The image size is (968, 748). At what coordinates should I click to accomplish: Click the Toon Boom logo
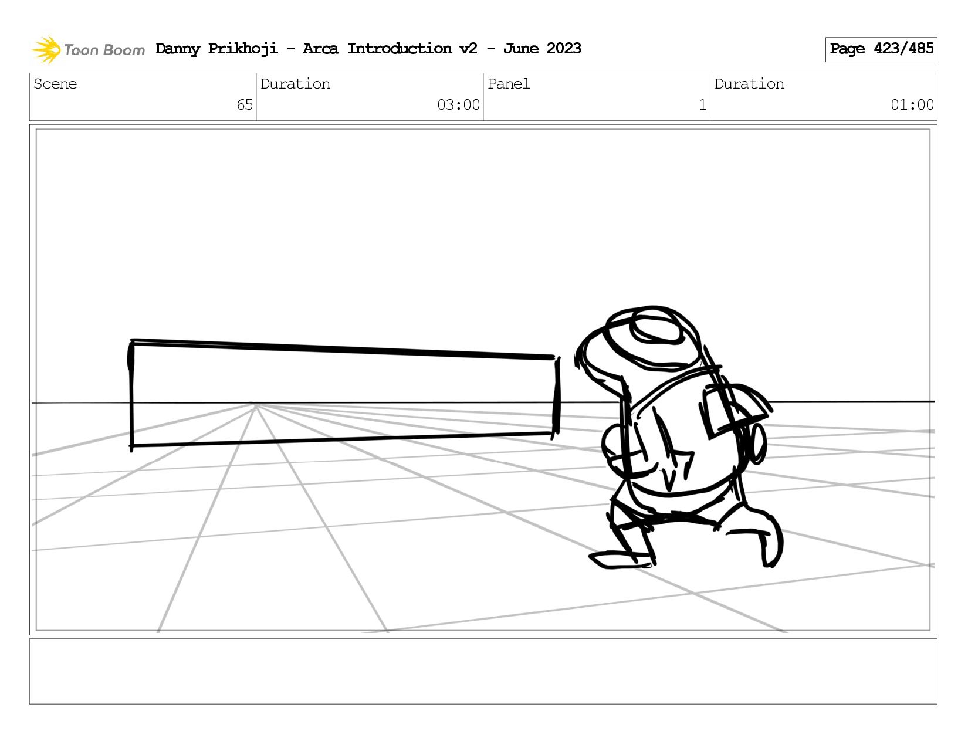[88, 49]
